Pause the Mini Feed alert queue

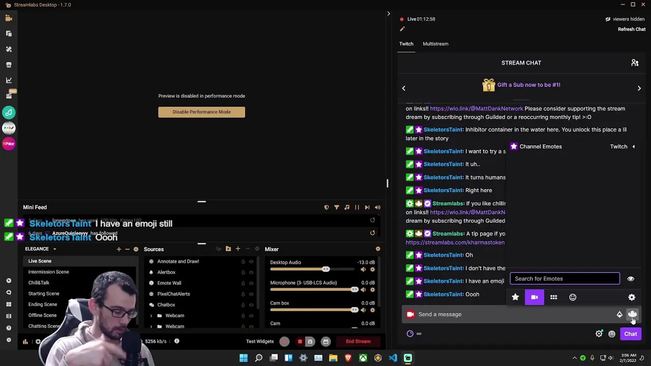click(x=357, y=207)
